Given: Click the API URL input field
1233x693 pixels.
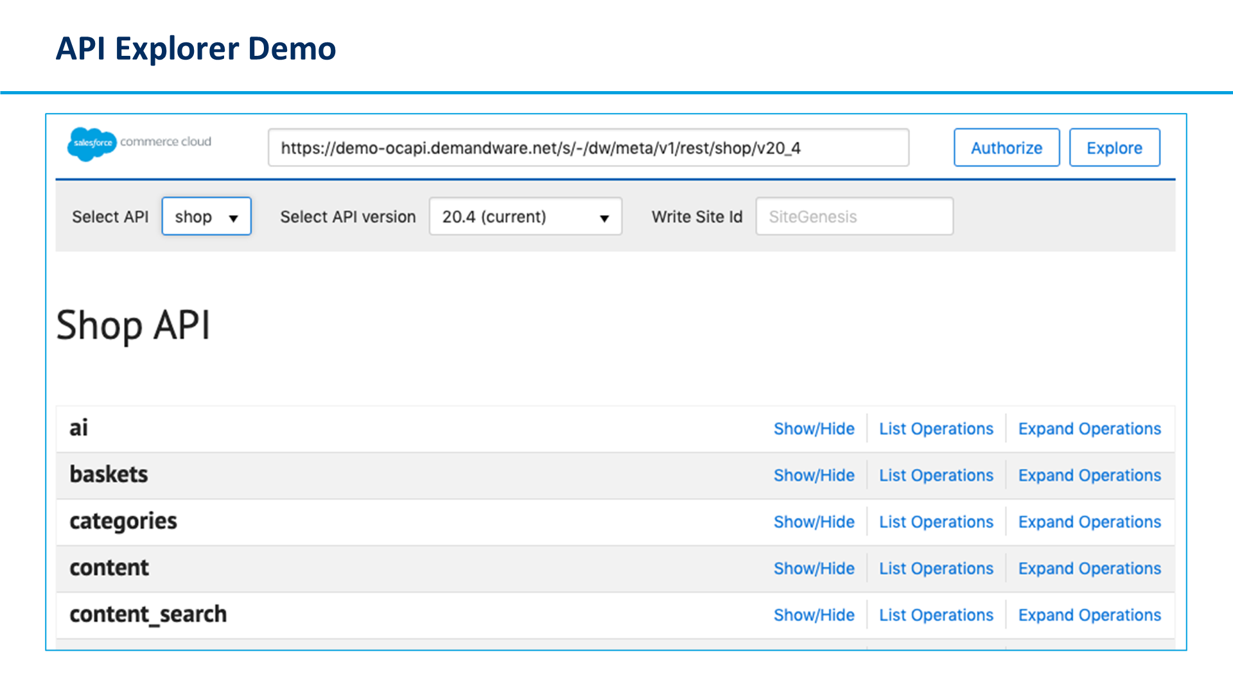Looking at the screenshot, I should coord(588,148).
